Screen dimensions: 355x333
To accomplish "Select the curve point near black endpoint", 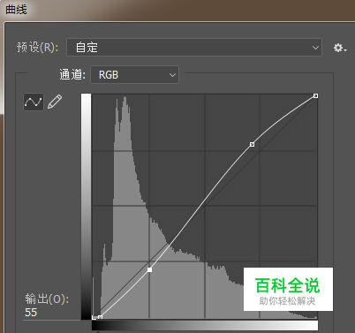I will point(100,317).
